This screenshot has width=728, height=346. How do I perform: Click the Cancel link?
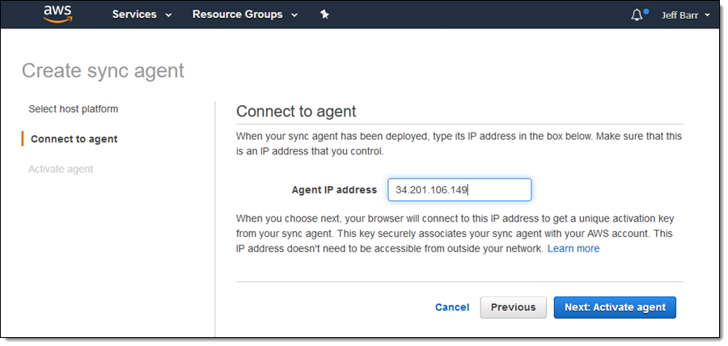click(452, 307)
